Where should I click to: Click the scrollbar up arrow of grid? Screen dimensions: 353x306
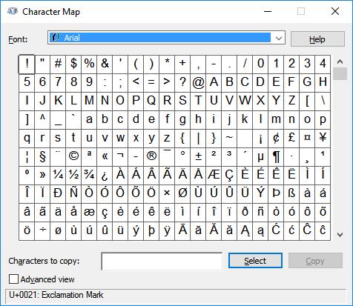click(x=340, y=61)
